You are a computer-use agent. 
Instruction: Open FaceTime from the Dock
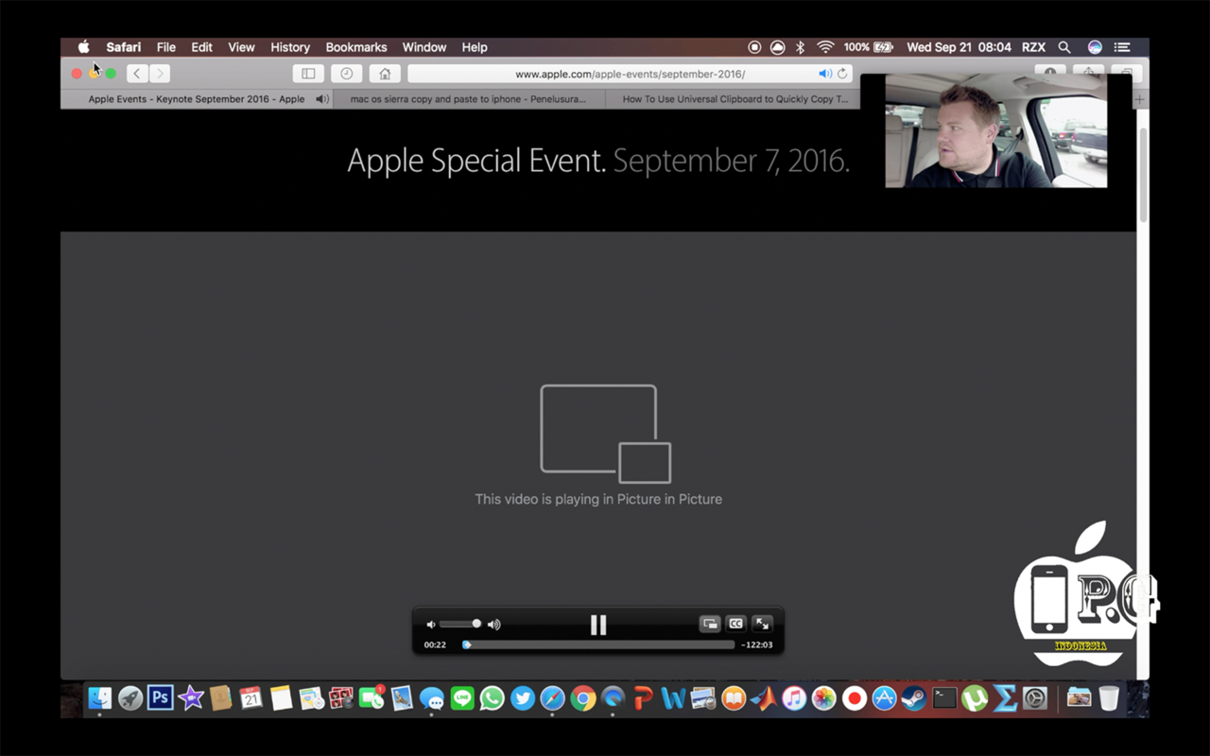(372, 698)
